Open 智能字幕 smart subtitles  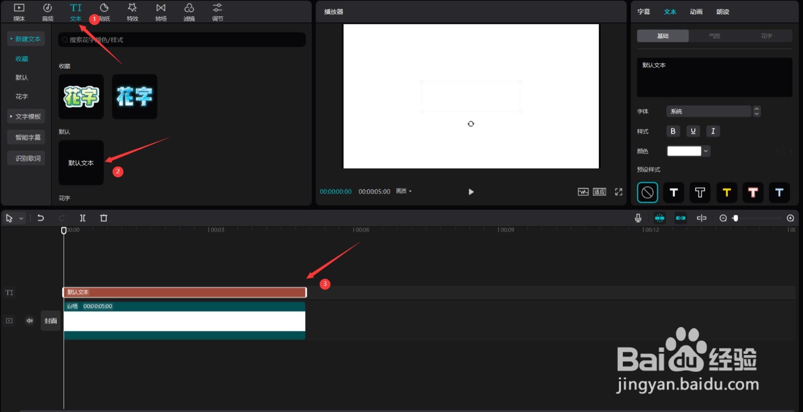(26, 137)
